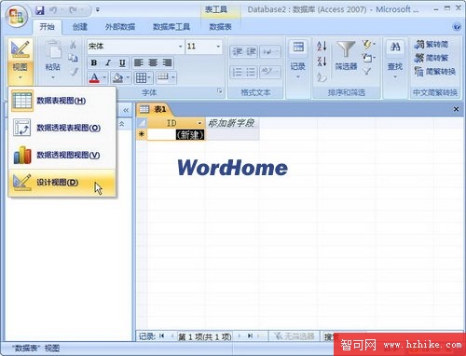Select the 表1 document tab
466x356 pixels.
[154, 109]
